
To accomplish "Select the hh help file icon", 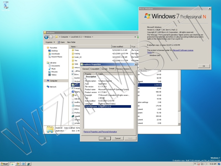I will [x=73, y=95].
